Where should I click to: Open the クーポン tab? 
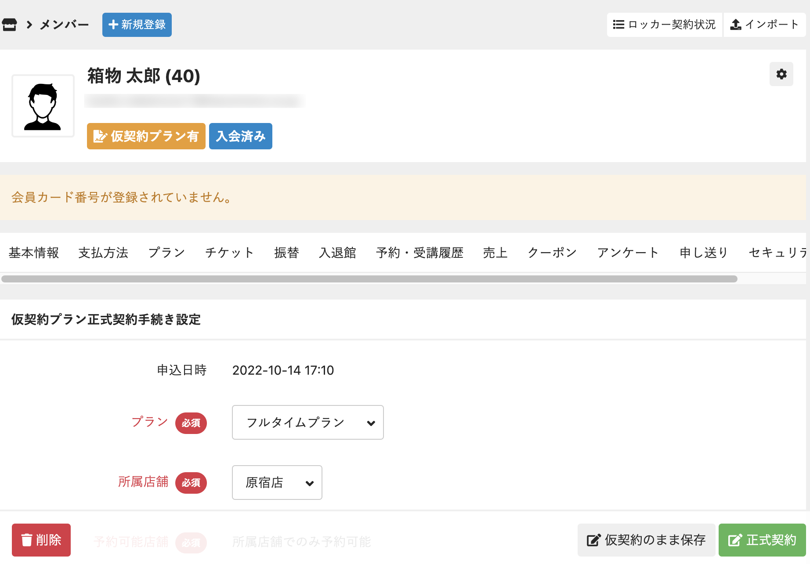click(x=552, y=253)
